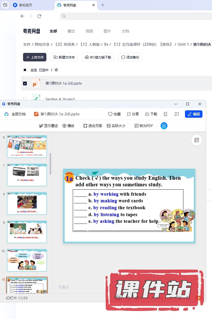
Task: Click the slide panel vertical scrollbar
Action: click(50, 163)
